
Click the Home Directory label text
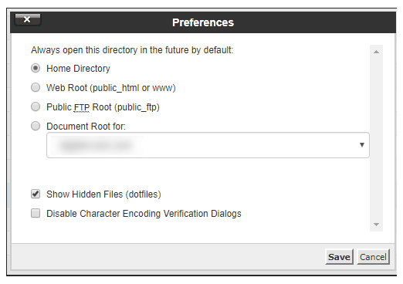78,69
